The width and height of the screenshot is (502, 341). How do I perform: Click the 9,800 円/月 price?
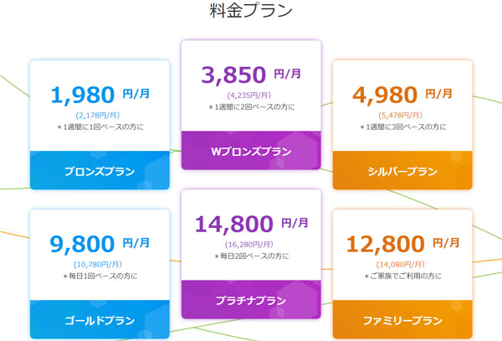[x=100, y=245]
